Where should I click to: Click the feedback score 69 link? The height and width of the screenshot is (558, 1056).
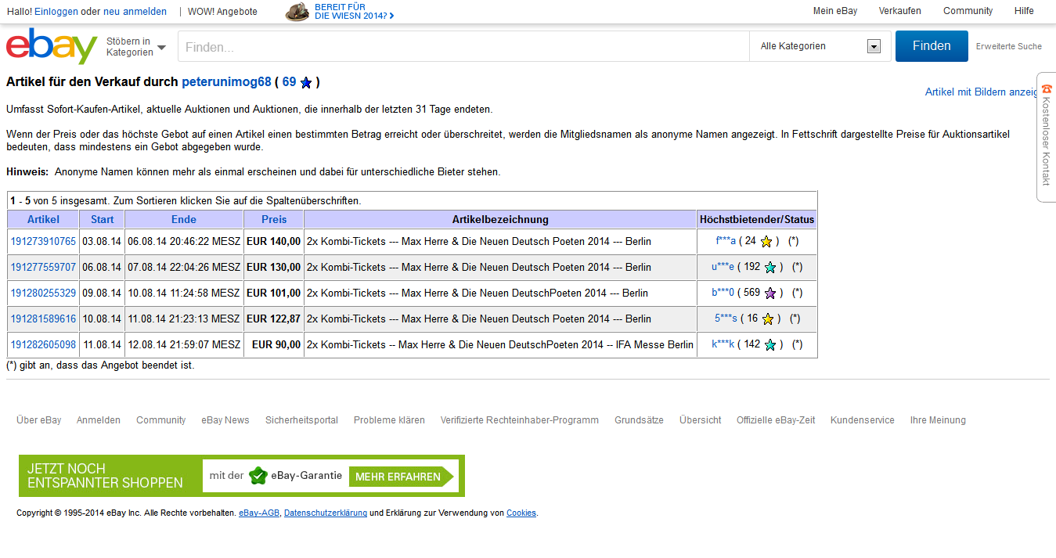click(x=289, y=82)
